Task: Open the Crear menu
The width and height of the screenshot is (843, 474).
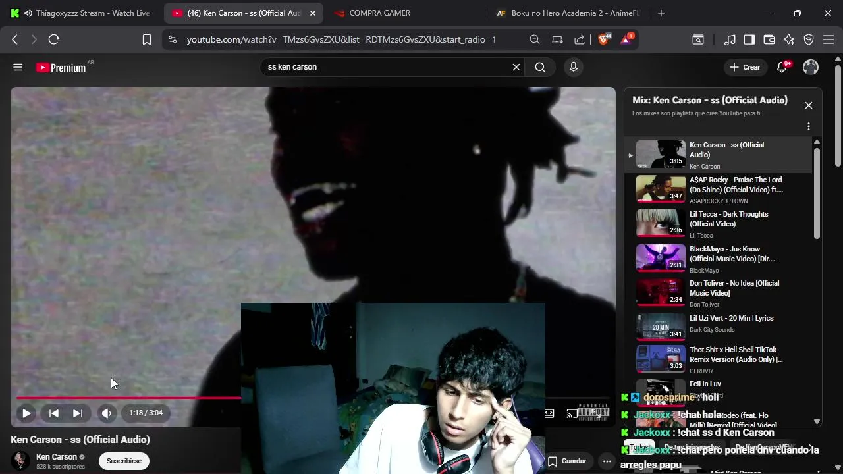Action: pyautogui.click(x=745, y=67)
